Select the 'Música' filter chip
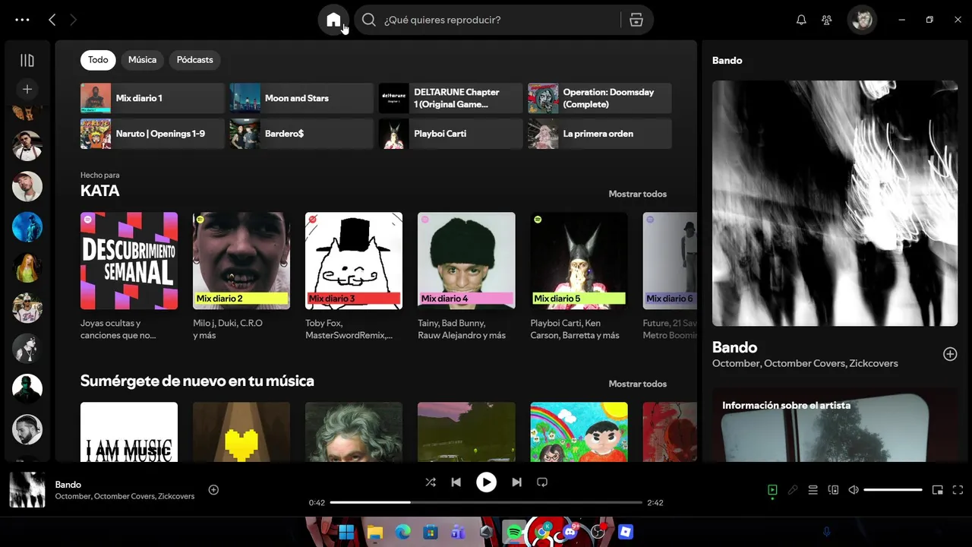972x547 pixels. [142, 60]
